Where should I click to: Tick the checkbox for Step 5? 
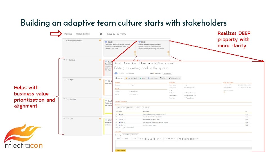pyautogui.click(x=116, y=125)
